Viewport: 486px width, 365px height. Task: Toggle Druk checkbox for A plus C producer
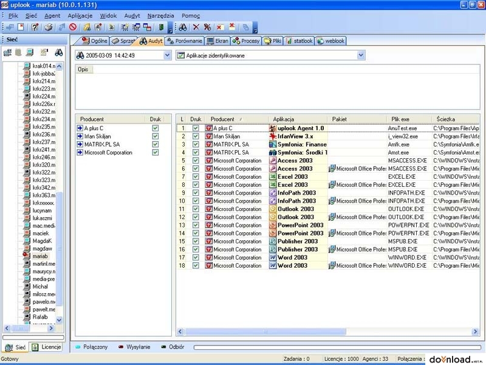[x=156, y=128]
